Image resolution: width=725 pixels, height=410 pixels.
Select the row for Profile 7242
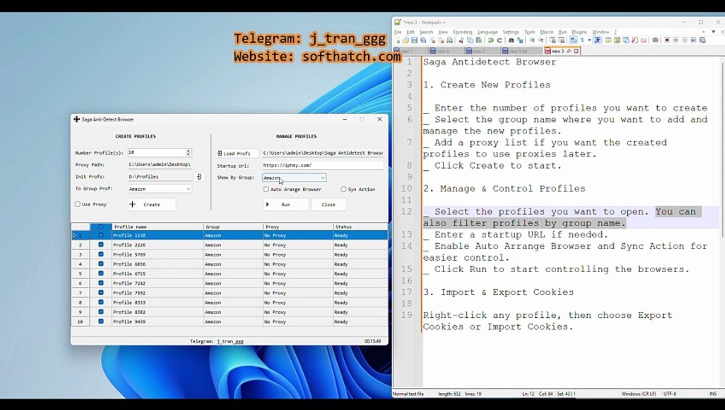click(x=229, y=283)
